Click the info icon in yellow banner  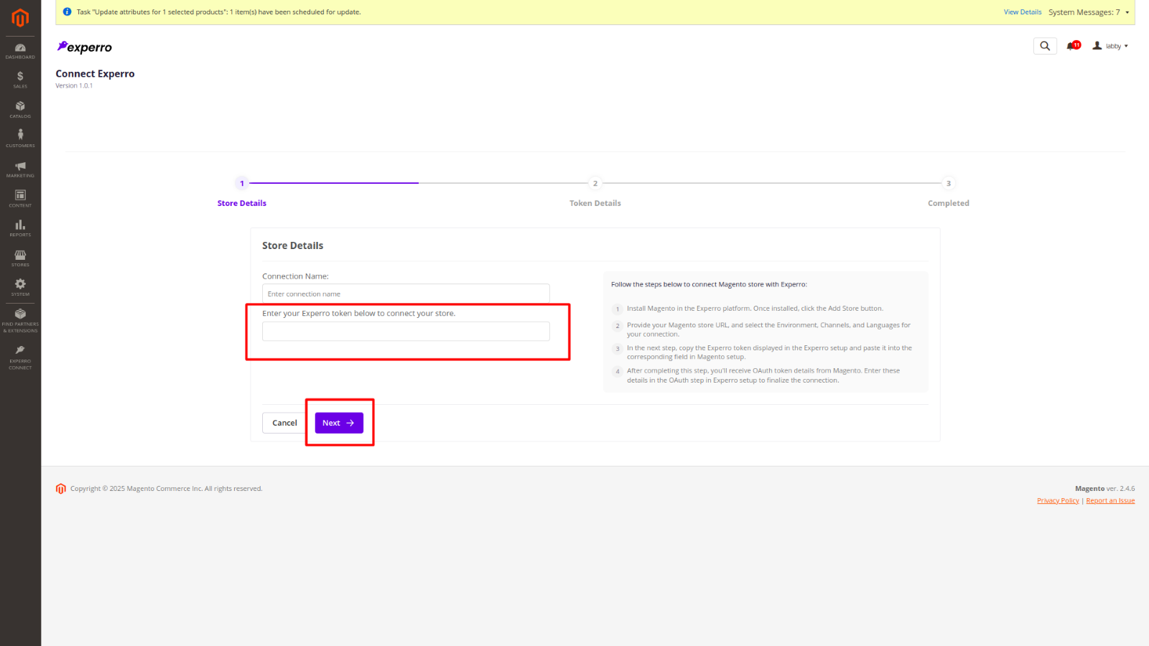click(x=68, y=11)
